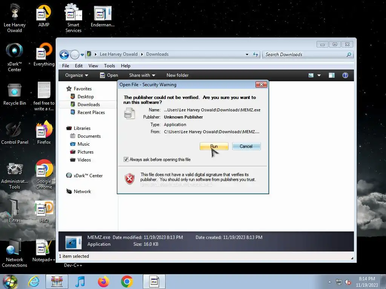Screen dimensions: 386x289
Task: Open the store-style pinned taskbar icon
Action: [57, 281]
